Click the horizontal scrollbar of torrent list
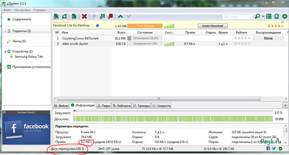Image resolution: width=289 pixels, height=155 pixels. click(x=159, y=99)
